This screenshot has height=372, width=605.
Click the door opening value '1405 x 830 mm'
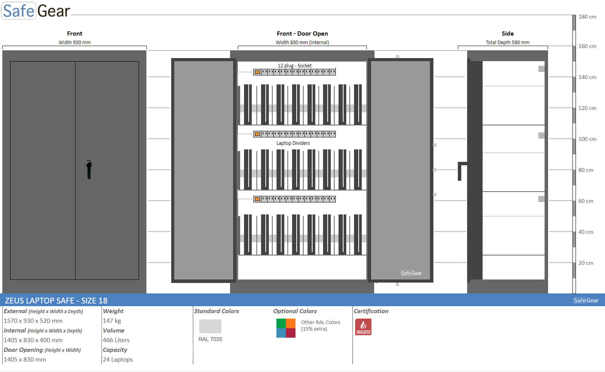point(25,359)
